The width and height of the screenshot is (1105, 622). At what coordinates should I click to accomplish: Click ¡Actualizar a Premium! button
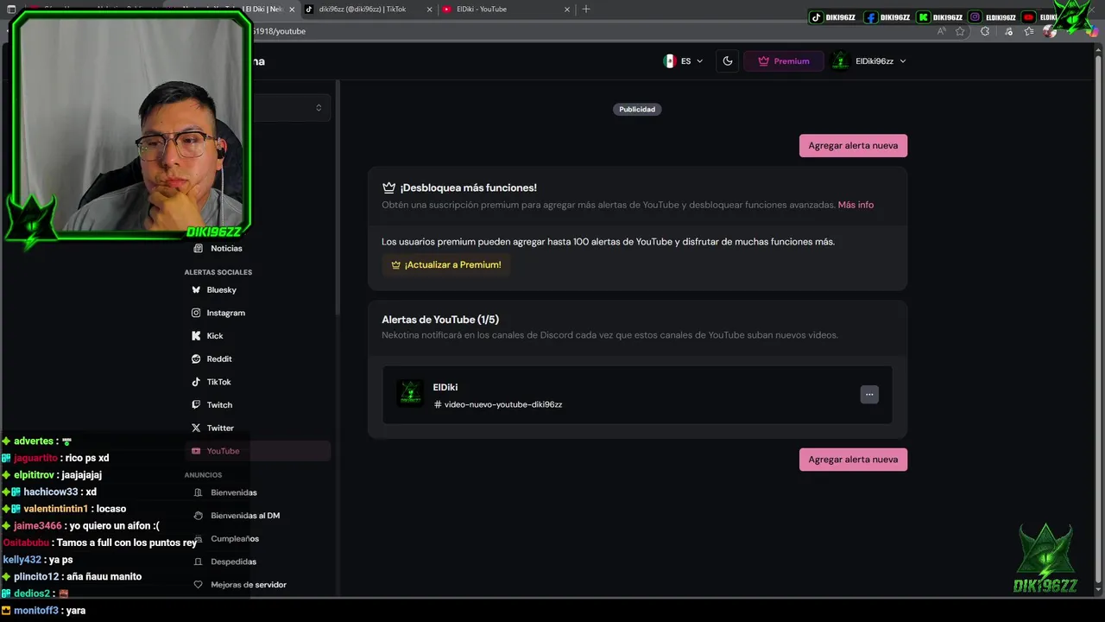[x=445, y=265]
